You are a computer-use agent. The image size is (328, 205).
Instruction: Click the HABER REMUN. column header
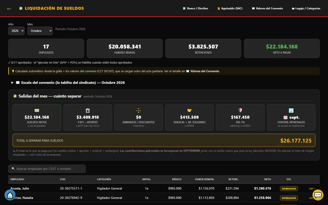[x=204, y=179]
